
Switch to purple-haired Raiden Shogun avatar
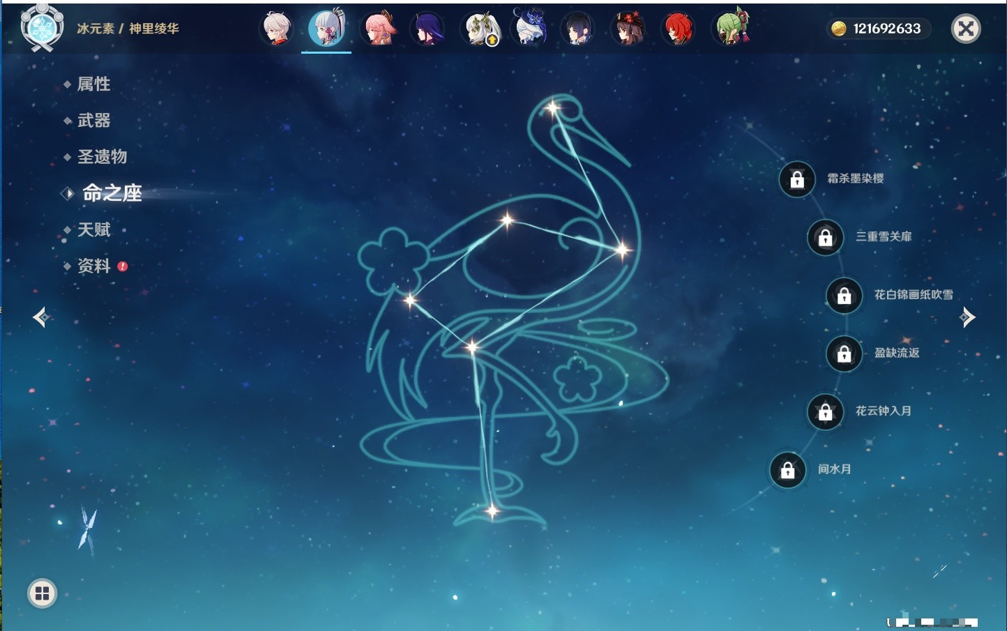point(427,29)
